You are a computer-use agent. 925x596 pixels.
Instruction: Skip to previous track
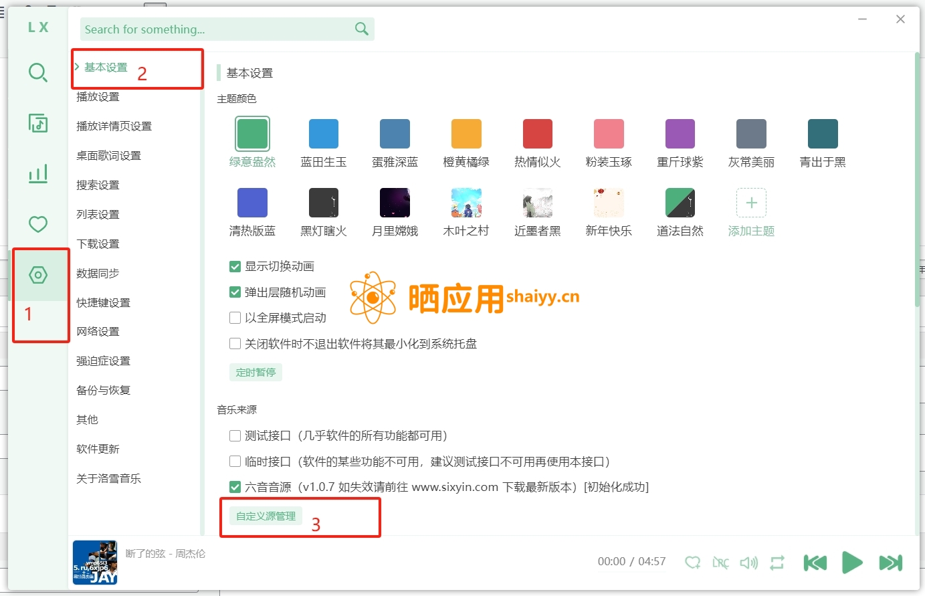[815, 563]
